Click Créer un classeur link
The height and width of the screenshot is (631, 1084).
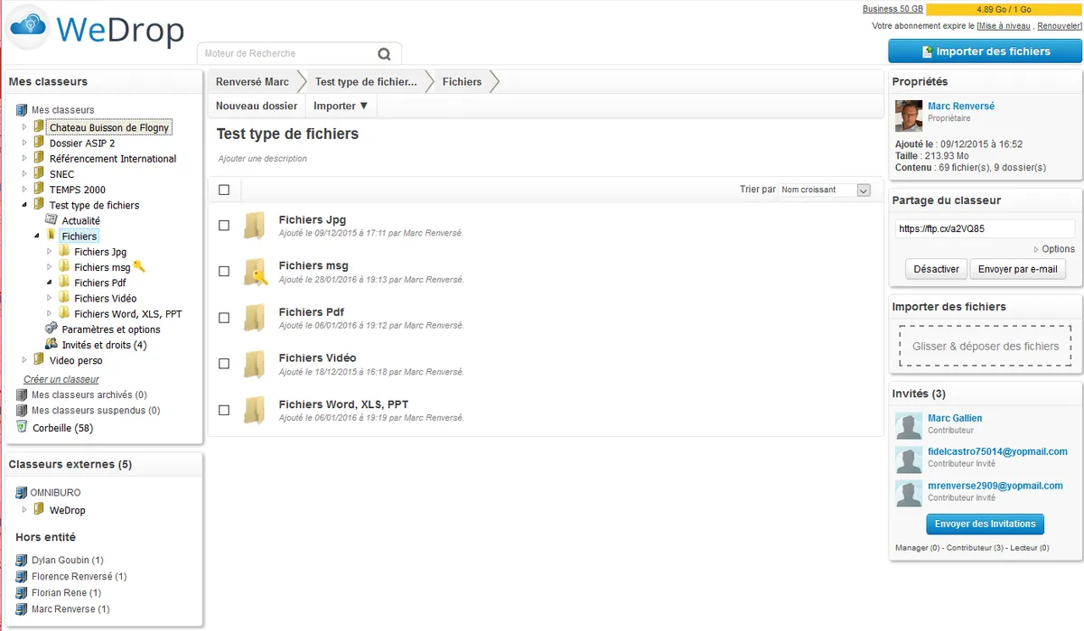coord(61,379)
